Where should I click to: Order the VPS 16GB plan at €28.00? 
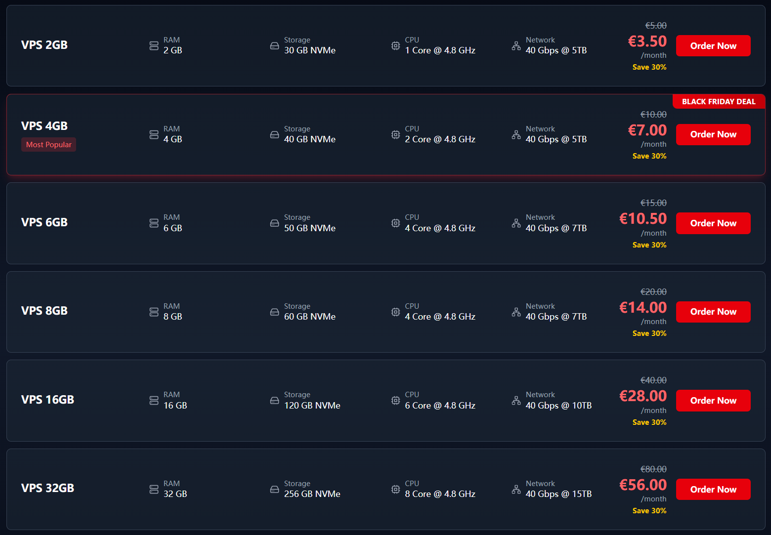click(x=713, y=401)
